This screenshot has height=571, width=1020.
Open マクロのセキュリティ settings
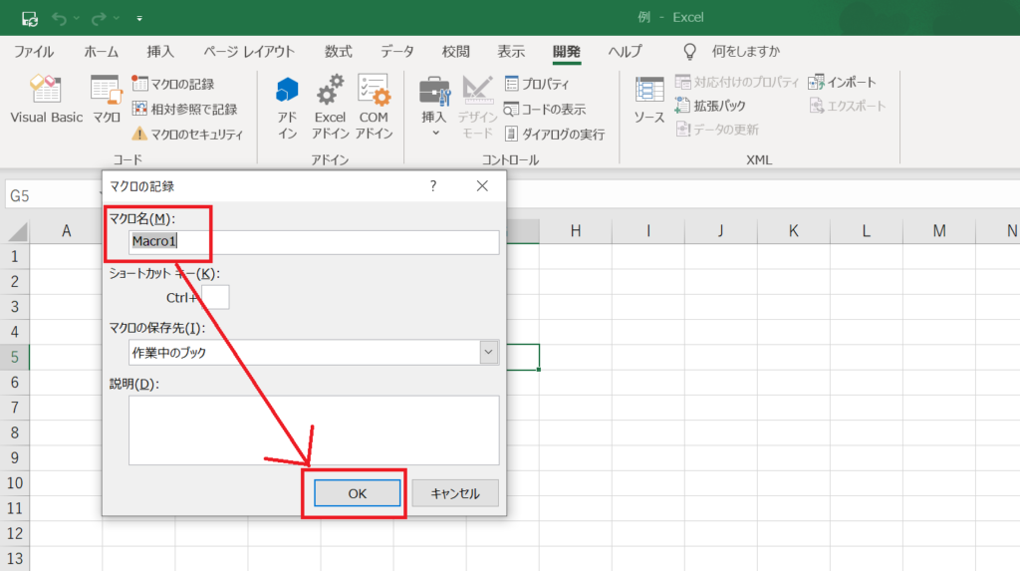point(187,134)
